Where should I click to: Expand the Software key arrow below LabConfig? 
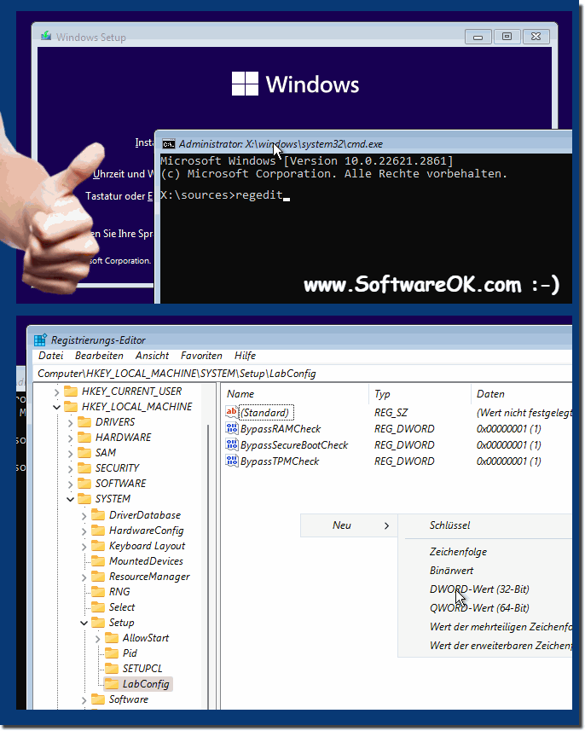coord(84,699)
